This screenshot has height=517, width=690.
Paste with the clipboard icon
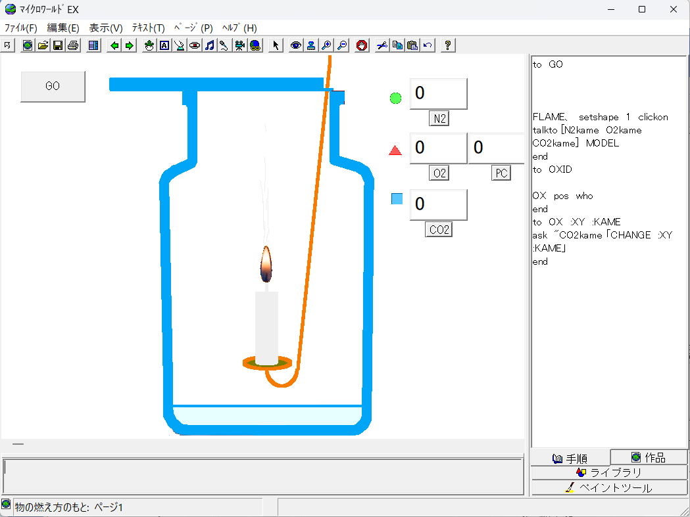tap(412, 45)
